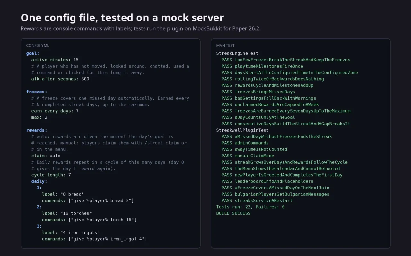The width and height of the screenshot is (411, 256).
Task: Click the "goal:" key in the config
Action: point(33,53)
